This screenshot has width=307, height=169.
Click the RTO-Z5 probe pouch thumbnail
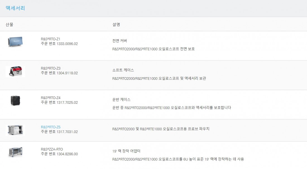[15, 130]
